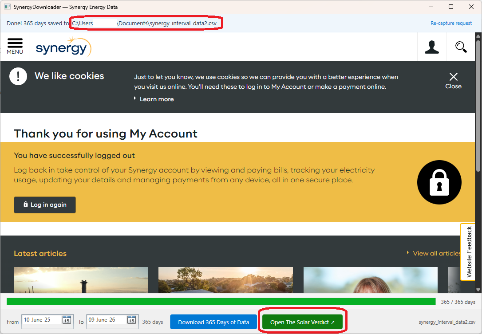This screenshot has width=482, height=334.
Task: Open the search magnifier icon
Action: click(x=461, y=47)
